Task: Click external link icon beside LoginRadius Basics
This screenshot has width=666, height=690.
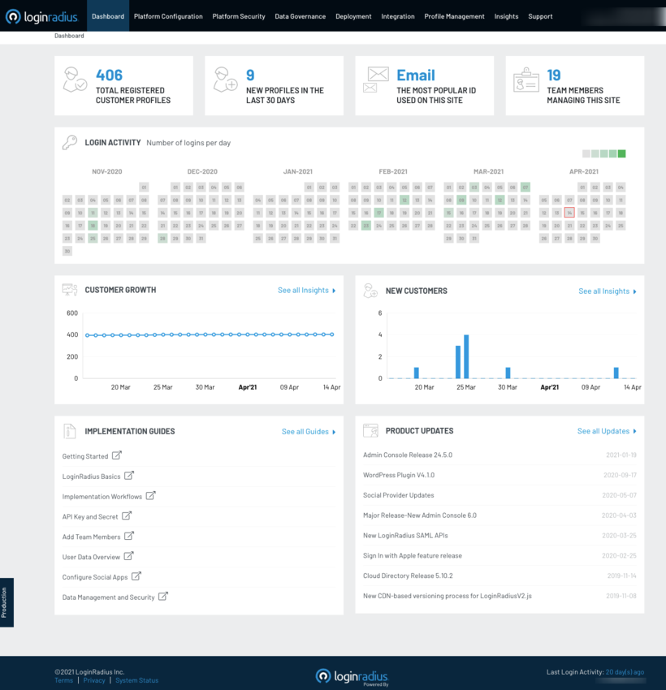Action: pos(129,476)
